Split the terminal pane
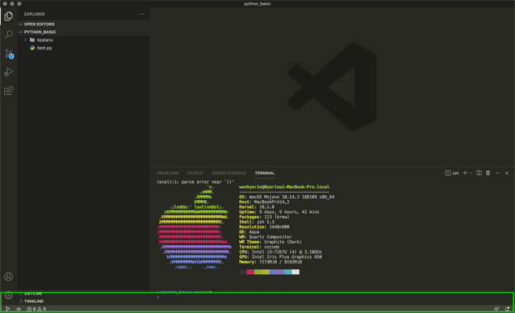Image resolution: width=515 pixels, height=313 pixels. pos(479,173)
